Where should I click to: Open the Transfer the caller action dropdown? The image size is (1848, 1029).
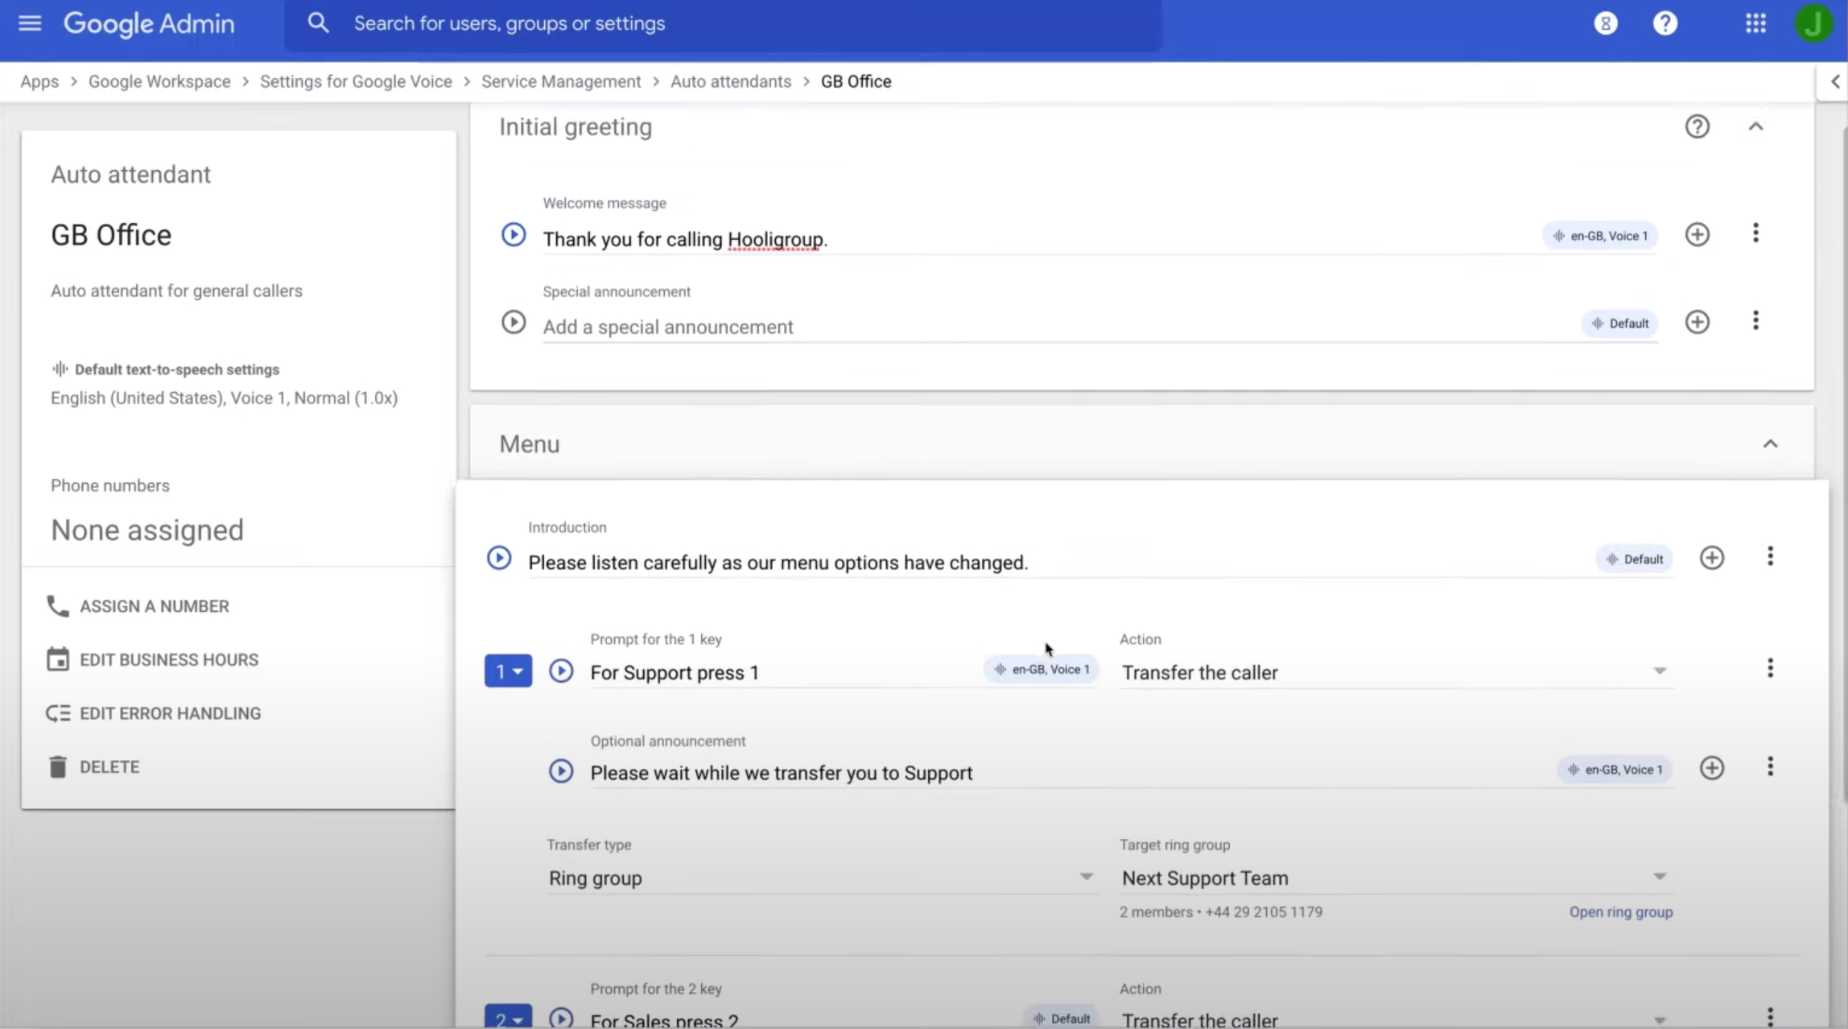(1660, 672)
